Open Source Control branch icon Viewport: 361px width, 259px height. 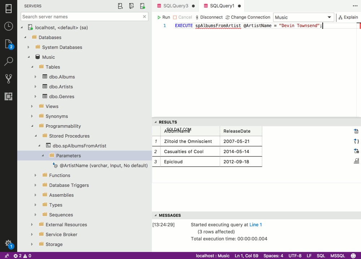[x=9, y=79]
